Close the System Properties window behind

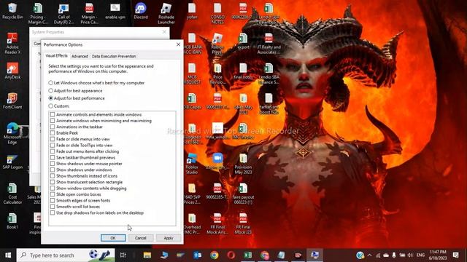[164, 32]
